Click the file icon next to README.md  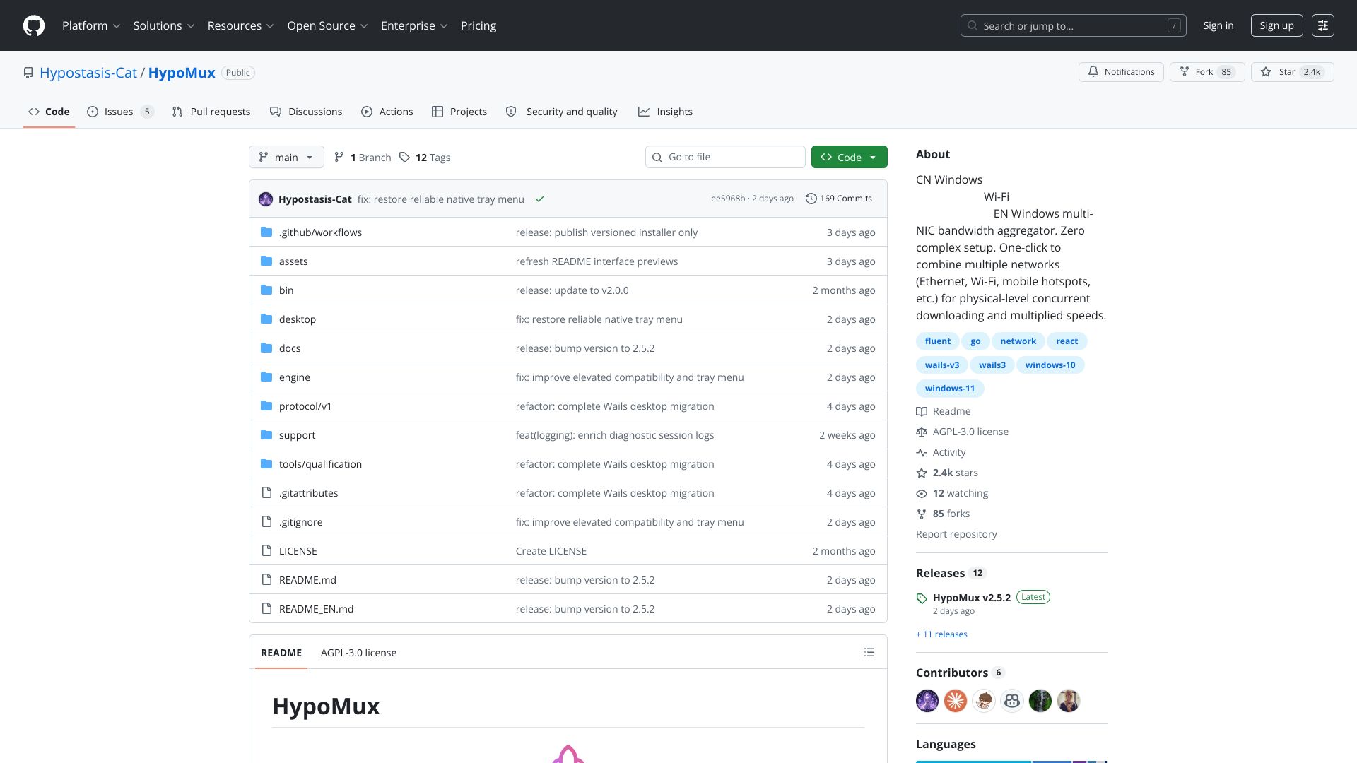click(x=266, y=579)
